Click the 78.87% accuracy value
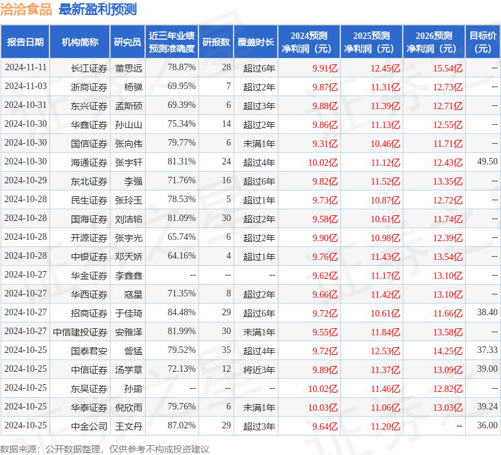This screenshot has width=501, height=455. [182, 68]
